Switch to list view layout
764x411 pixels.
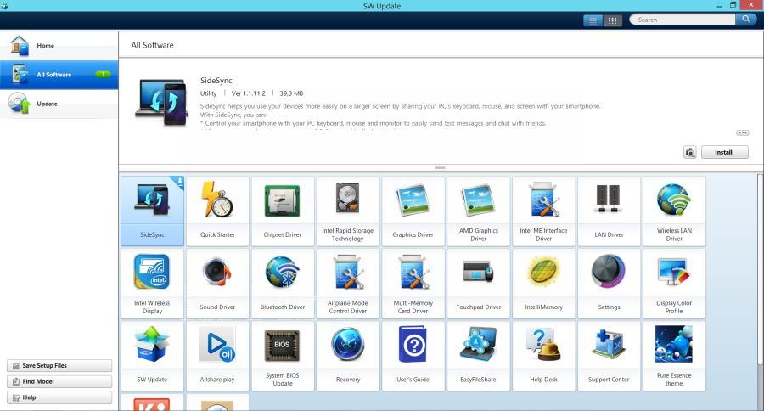[x=593, y=20]
